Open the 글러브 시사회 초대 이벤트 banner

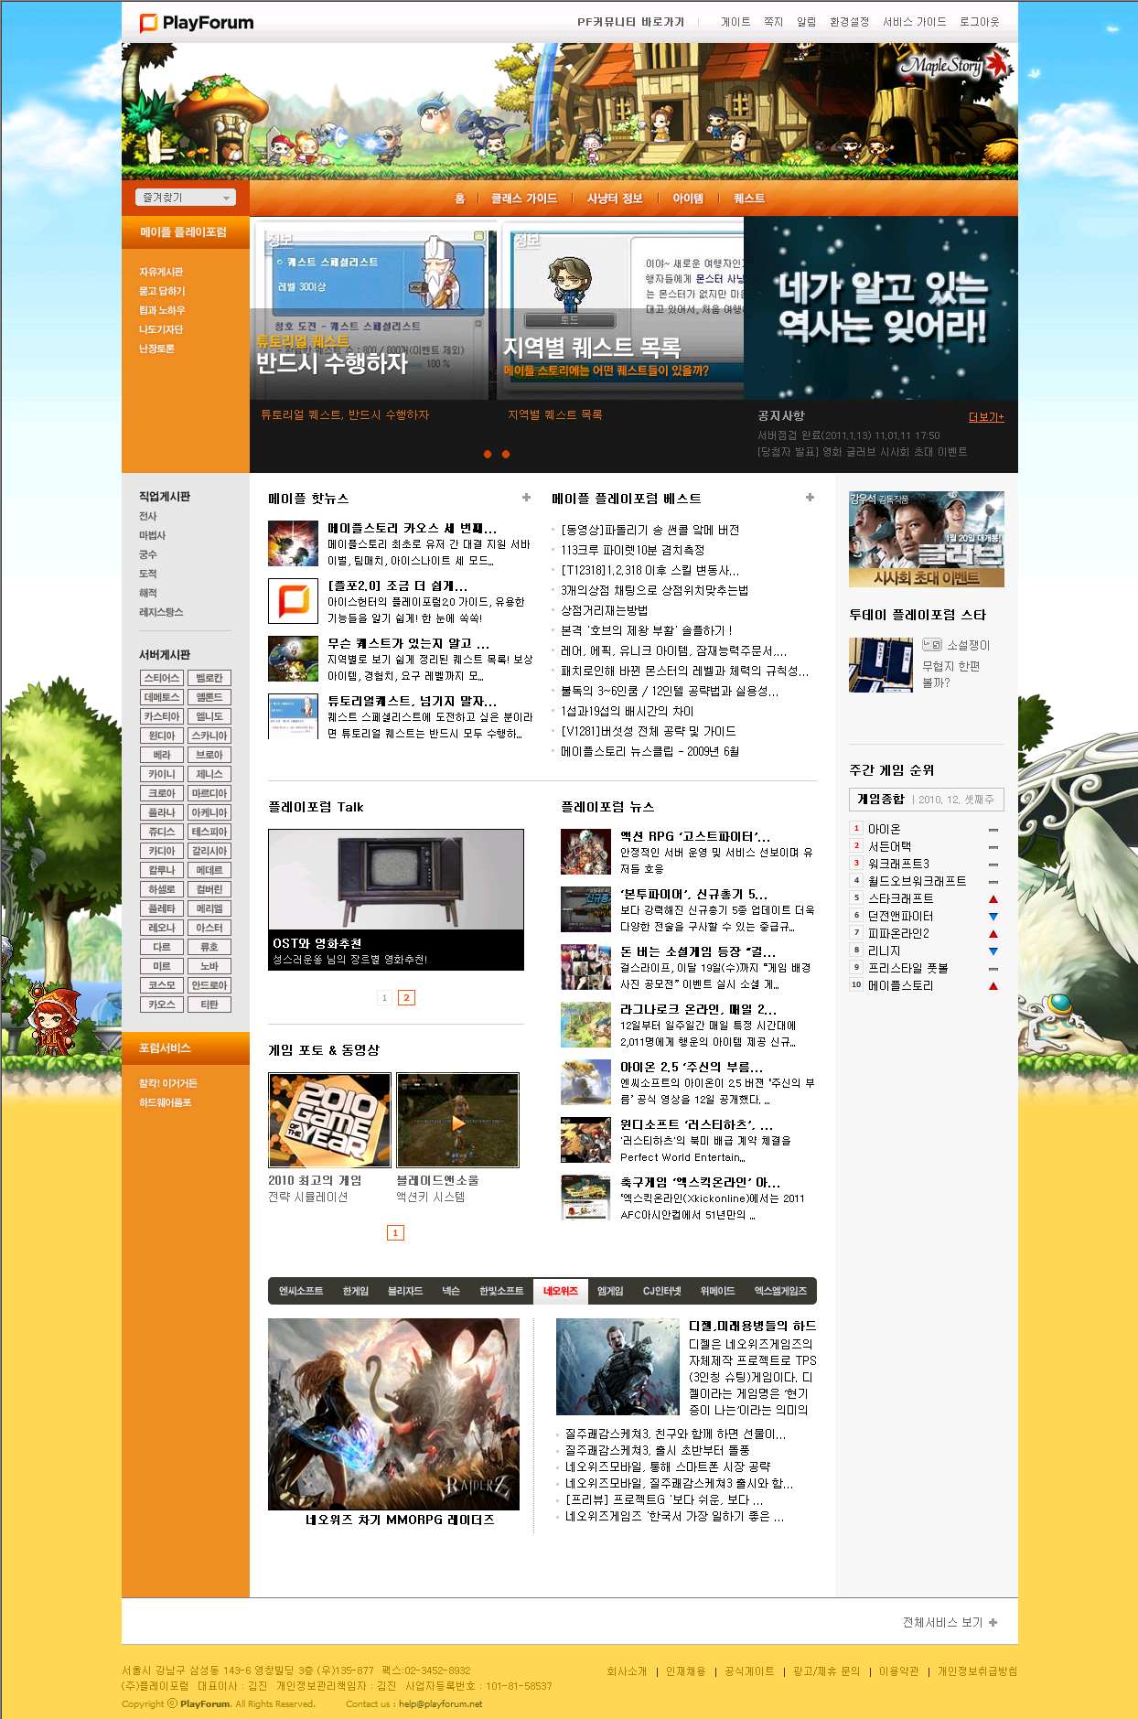pyautogui.click(x=927, y=539)
